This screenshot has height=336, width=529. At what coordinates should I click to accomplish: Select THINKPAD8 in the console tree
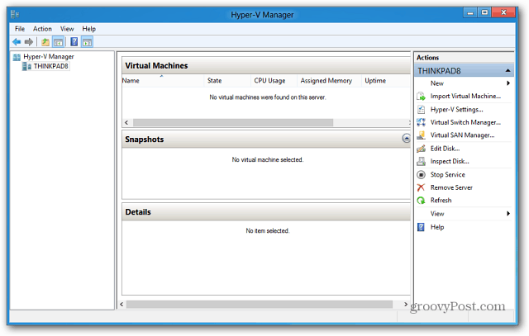click(51, 66)
